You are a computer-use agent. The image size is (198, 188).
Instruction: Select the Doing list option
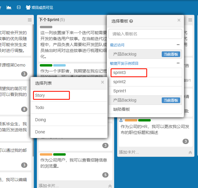point(40,120)
